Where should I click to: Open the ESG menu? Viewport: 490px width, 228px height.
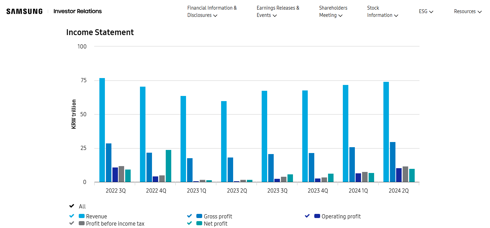point(426,11)
